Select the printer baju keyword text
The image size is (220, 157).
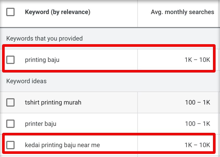tap(41, 124)
